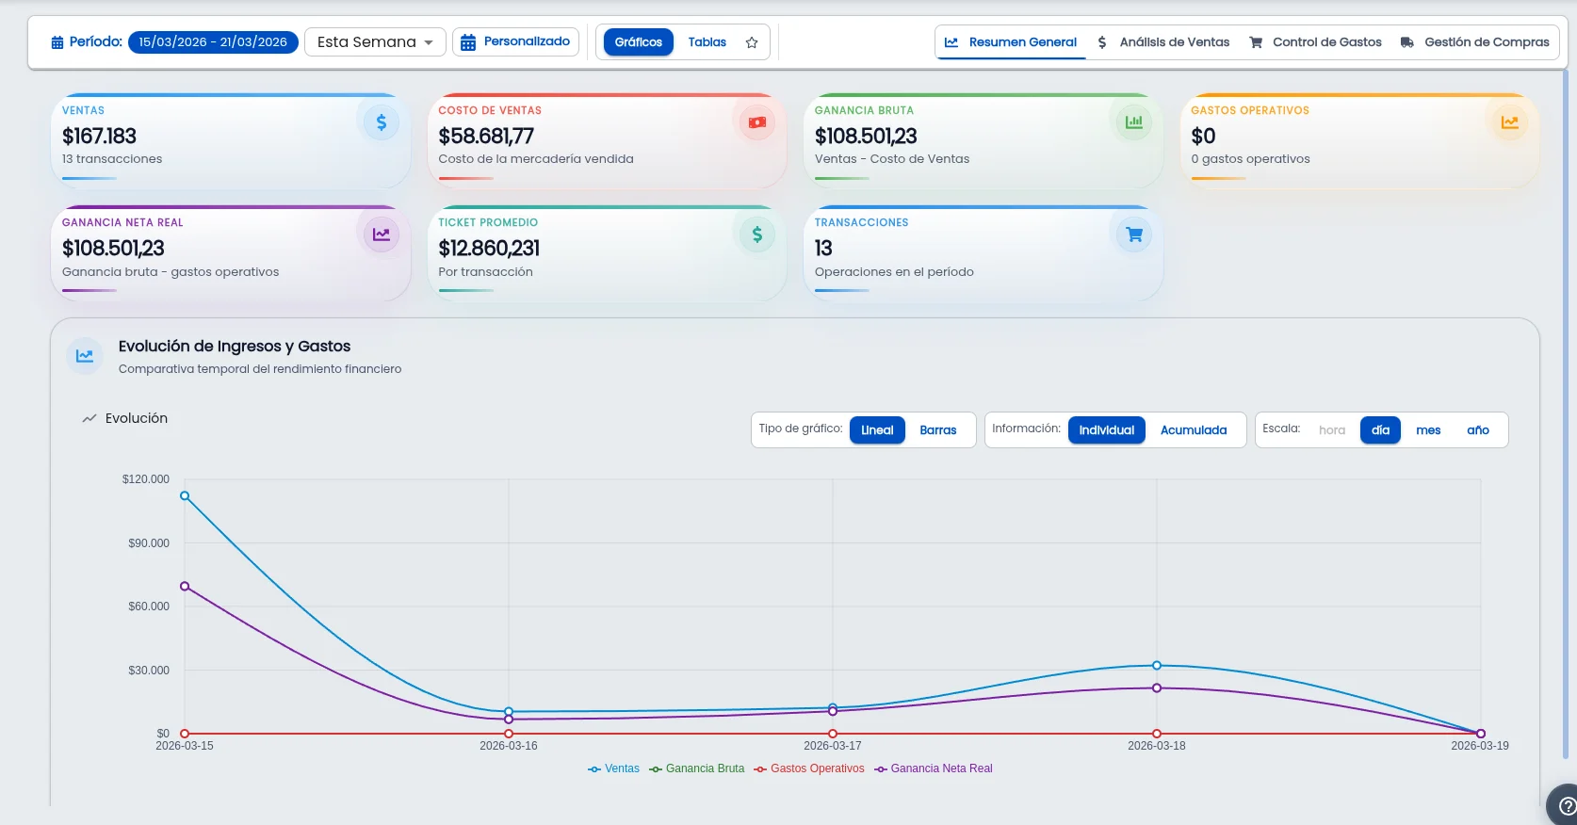Open the Personalizado date picker
This screenshot has height=825, width=1577.
click(x=515, y=42)
